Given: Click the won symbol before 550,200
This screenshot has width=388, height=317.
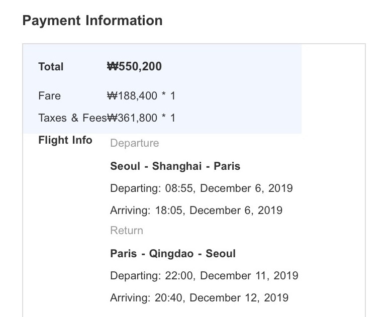Looking at the screenshot, I should (113, 66).
